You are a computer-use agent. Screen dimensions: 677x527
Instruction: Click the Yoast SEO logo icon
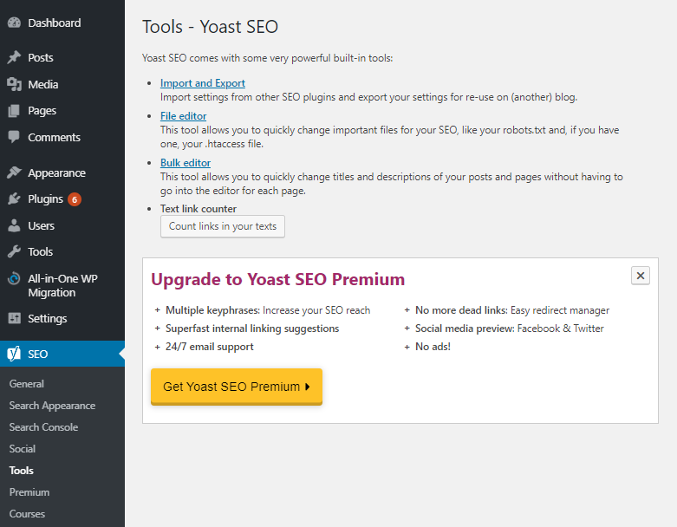(x=14, y=354)
